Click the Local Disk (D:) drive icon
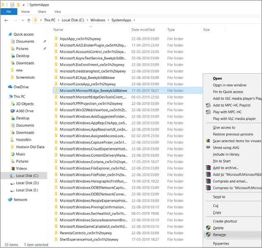The width and height of the screenshot is (262, 248). pyautogui.click(x=12, y=183)
